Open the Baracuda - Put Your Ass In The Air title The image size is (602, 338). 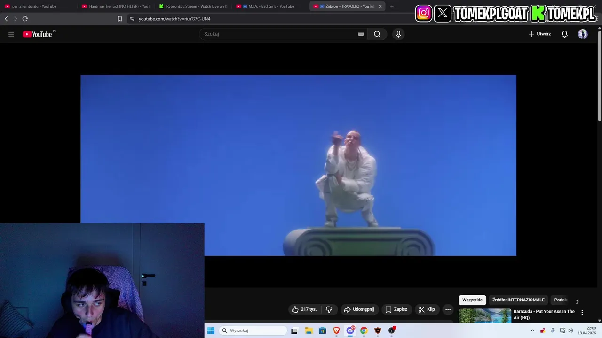click(x=544, y=315)
